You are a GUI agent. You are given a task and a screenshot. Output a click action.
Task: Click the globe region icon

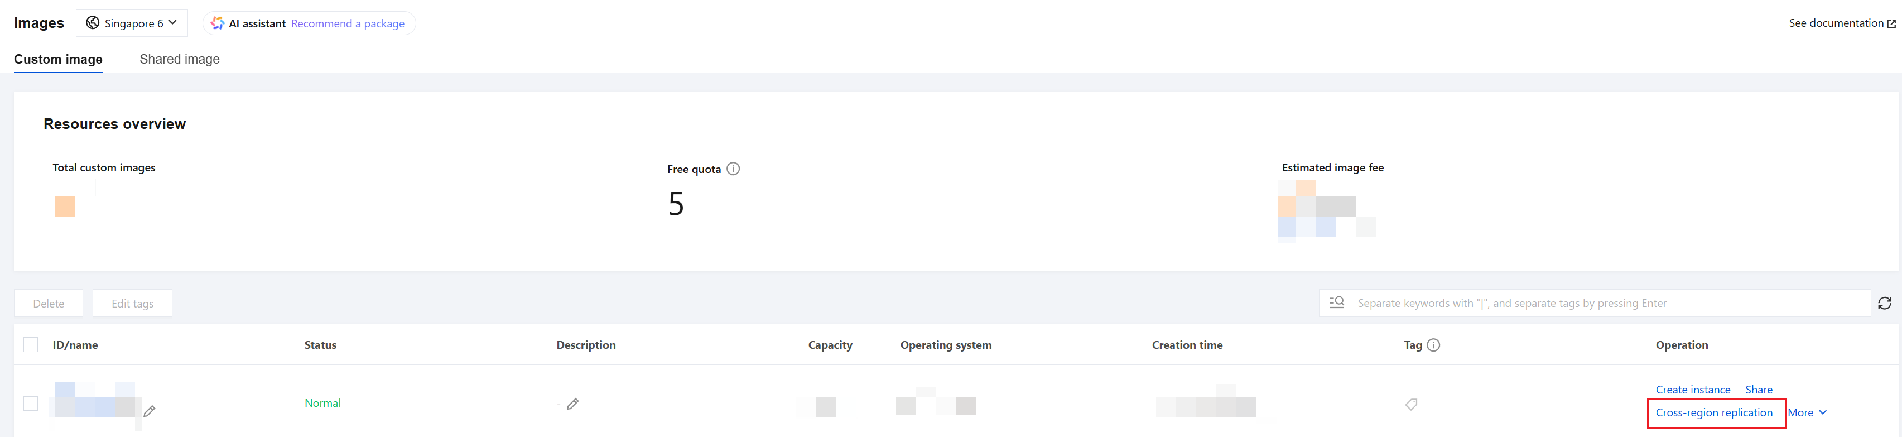pos(92,23)
